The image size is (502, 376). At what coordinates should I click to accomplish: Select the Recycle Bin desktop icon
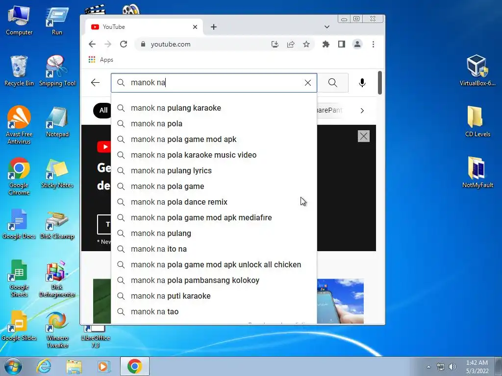pos(19,71)
